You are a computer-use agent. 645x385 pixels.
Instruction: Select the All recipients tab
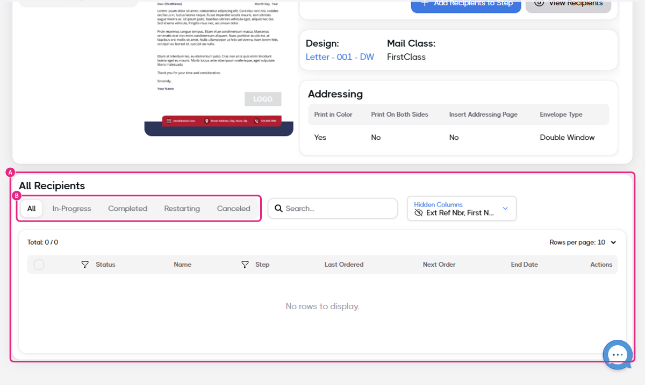32,209
